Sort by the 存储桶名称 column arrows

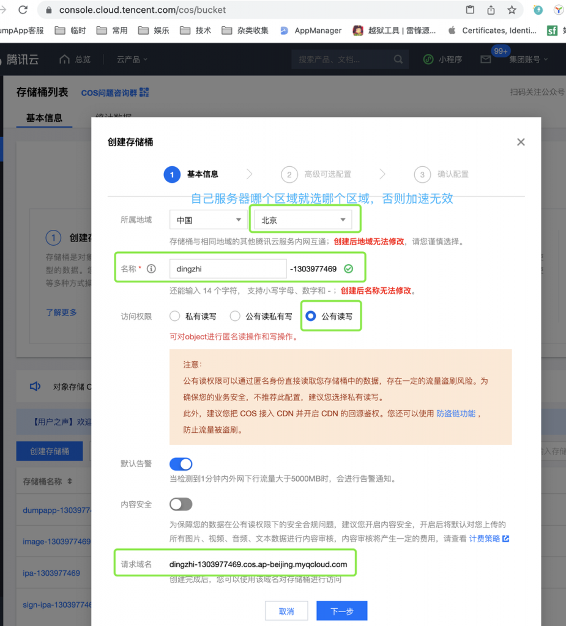click(x=70, y=481)
